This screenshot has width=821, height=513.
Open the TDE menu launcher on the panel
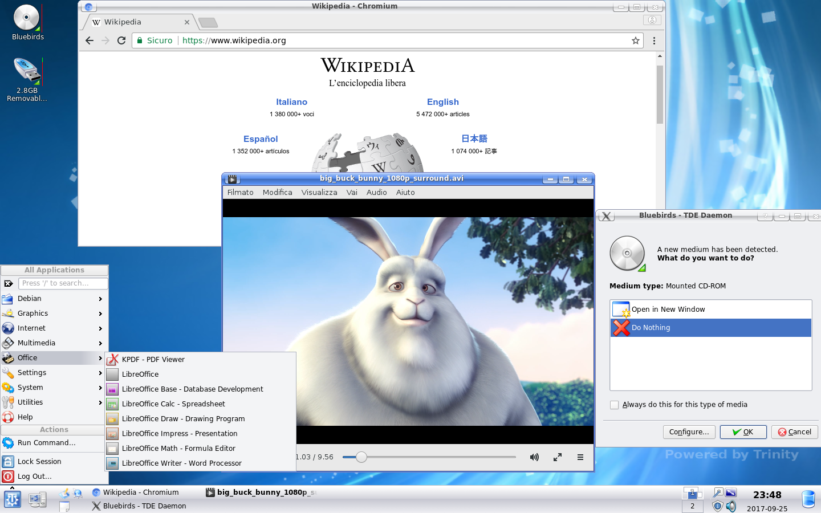(12, 499)
